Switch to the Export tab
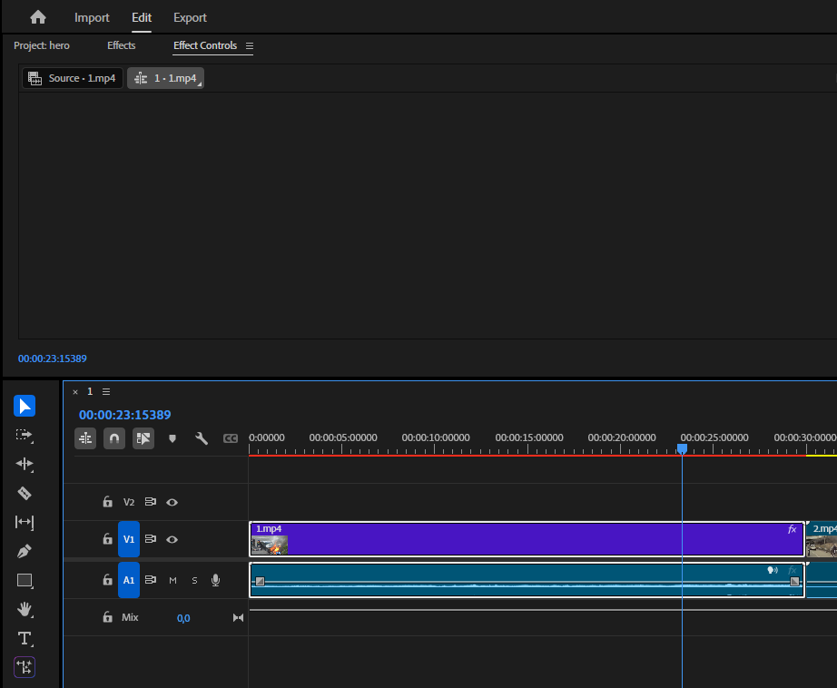Image resolution: width=837 pixels, height=688 pixels. (x=190, y=17)
